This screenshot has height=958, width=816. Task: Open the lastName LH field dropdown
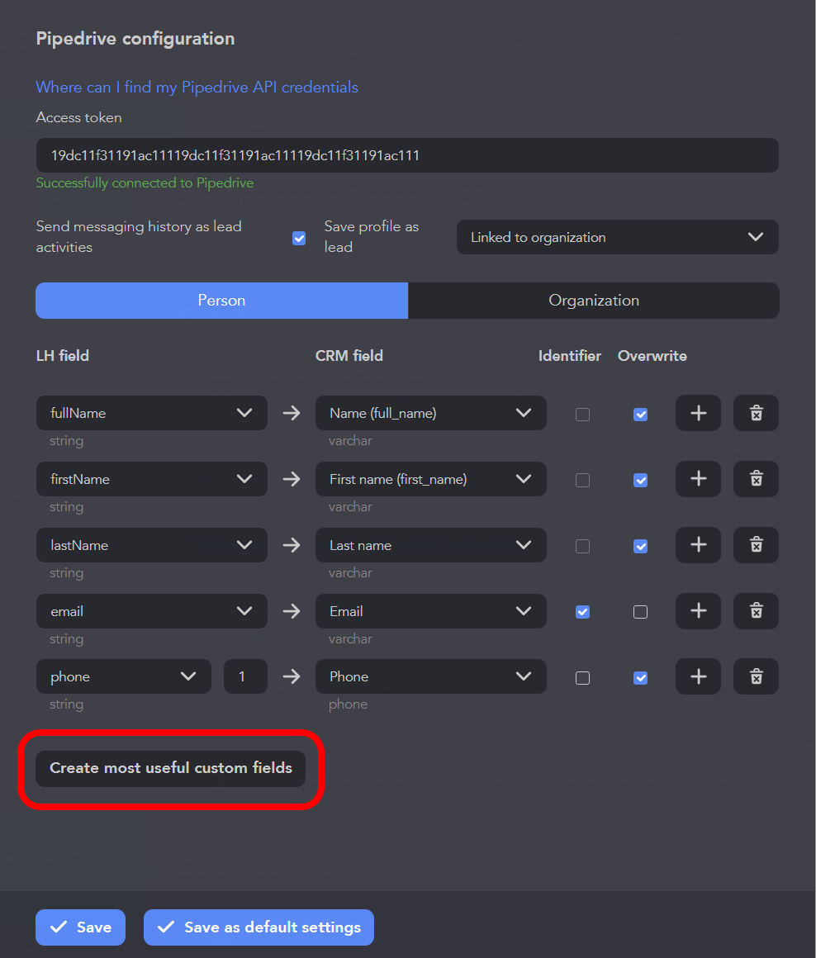click(x=151, y=545)
